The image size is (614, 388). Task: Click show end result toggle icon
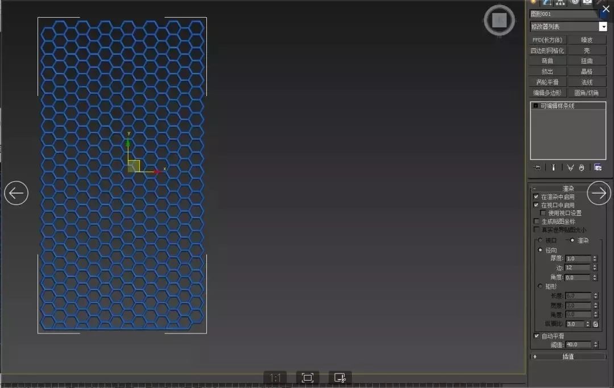(x=553, y=168)
